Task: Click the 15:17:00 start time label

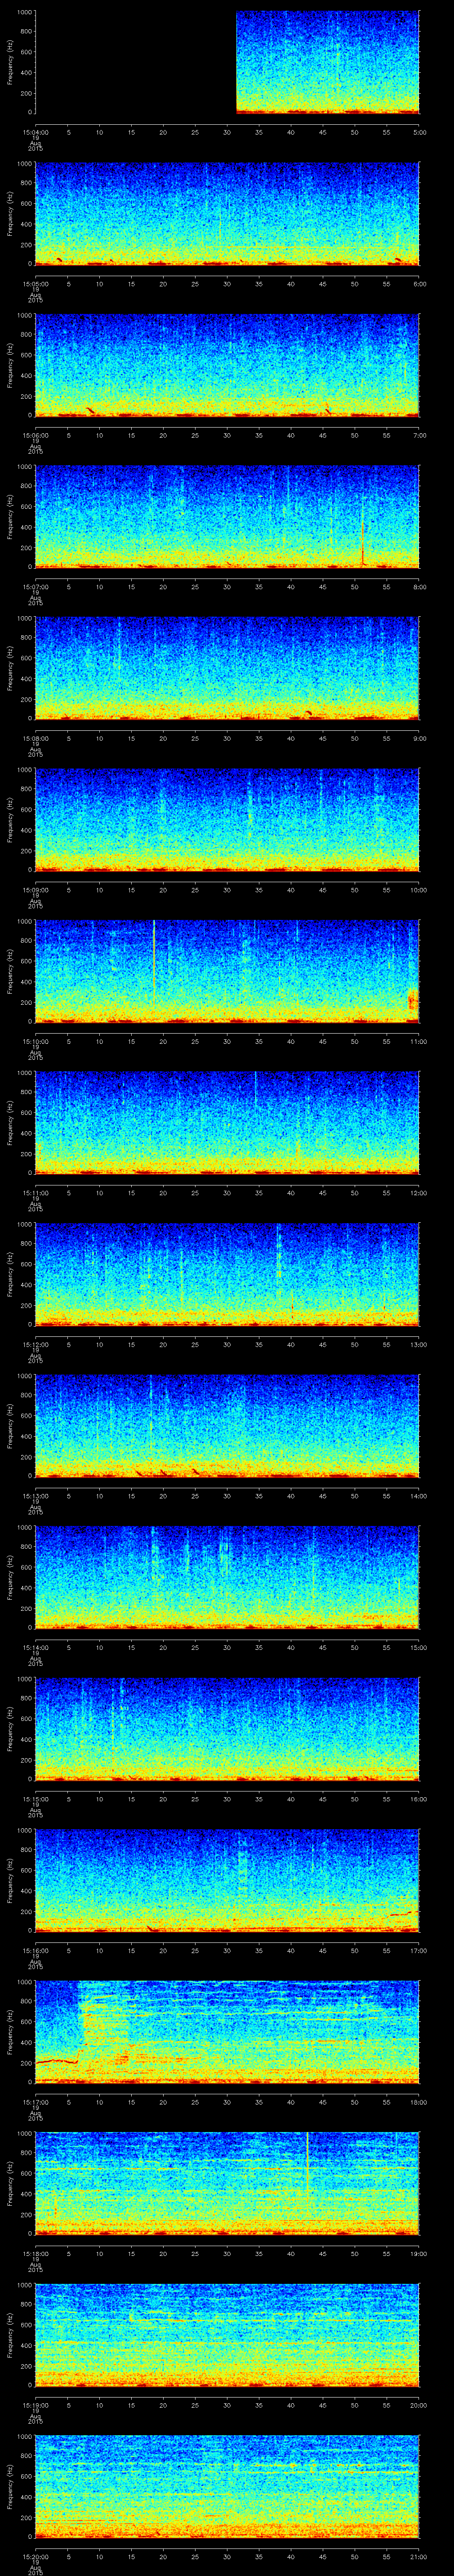Action: [35, 2102]
